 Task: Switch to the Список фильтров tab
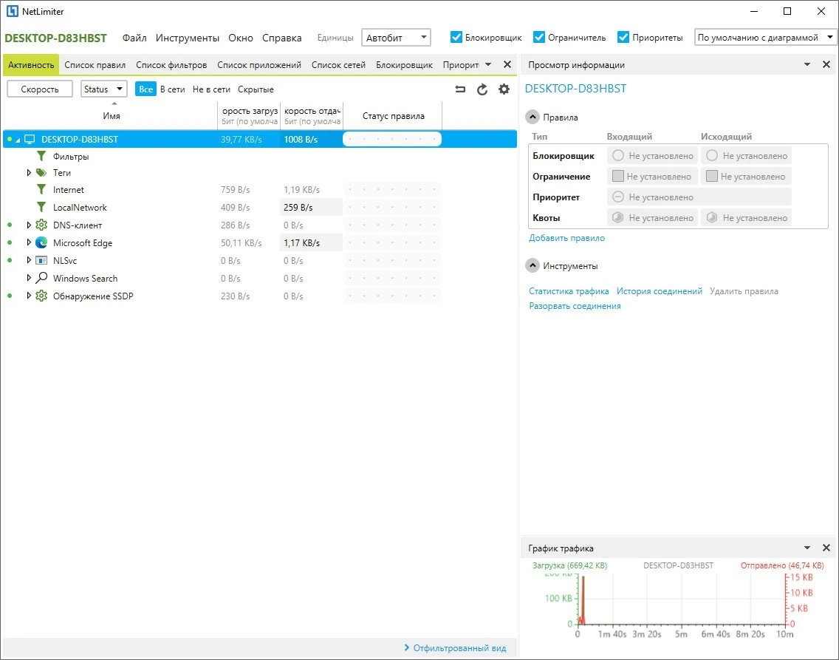[x=171, y=65]
